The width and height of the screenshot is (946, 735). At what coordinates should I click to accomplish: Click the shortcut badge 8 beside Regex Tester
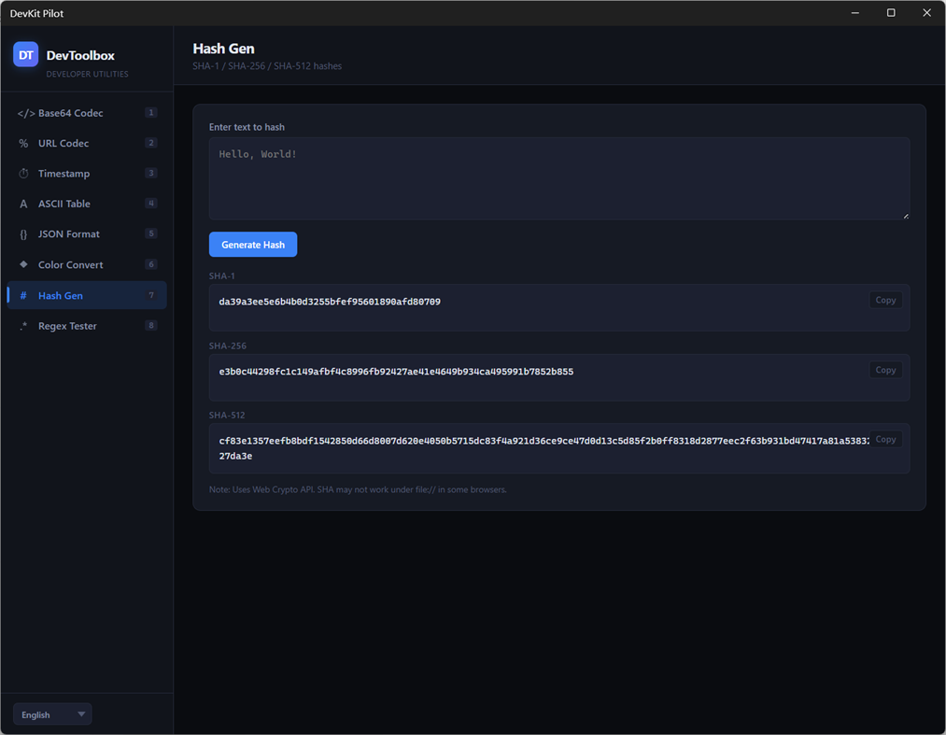[x=151, y=325]
